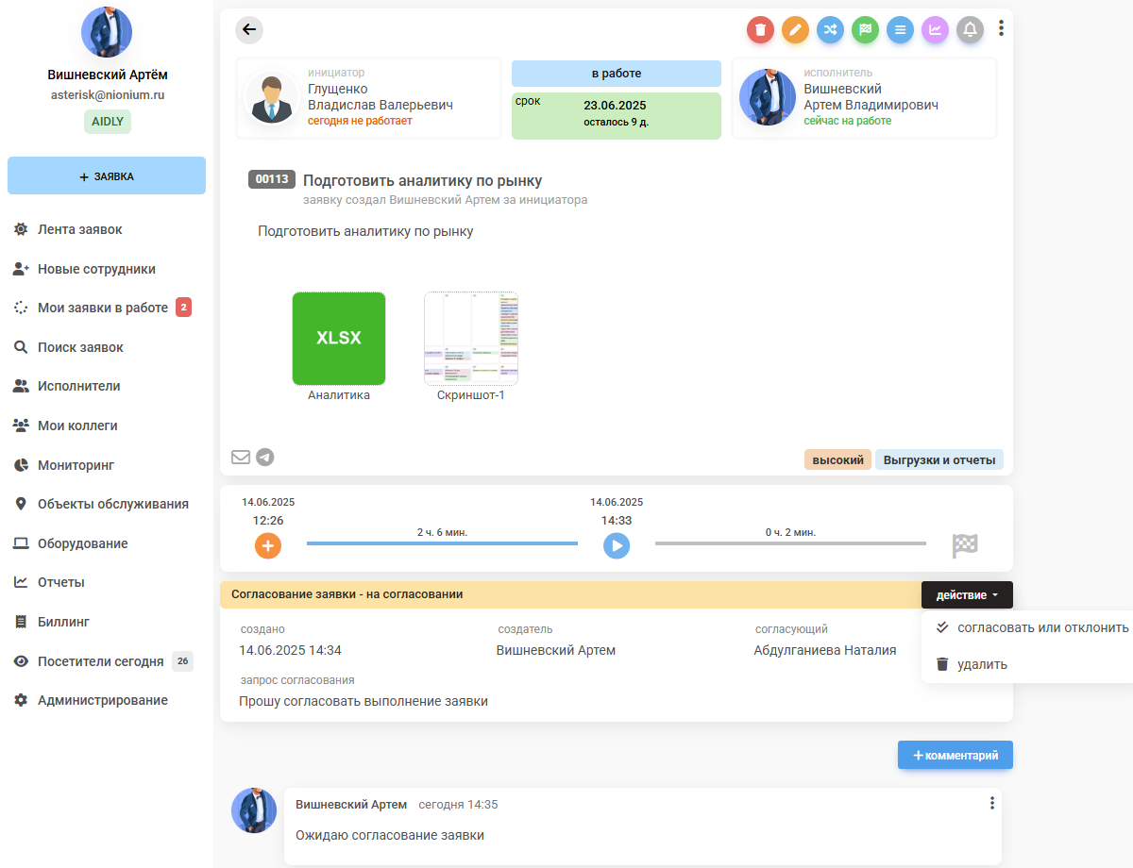Image resolution: width=1133 pixels, height=868 pixels.
Task: Open the Скриншот-1 attachment thumbnail
Action: tap(471, 339)
